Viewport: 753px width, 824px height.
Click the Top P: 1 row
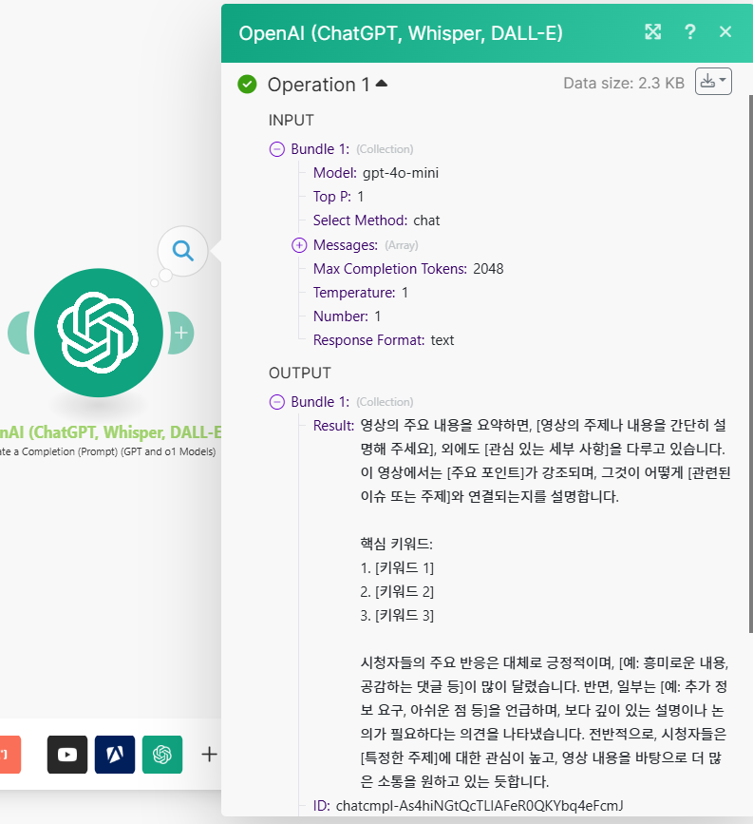(x=339, y=197)
